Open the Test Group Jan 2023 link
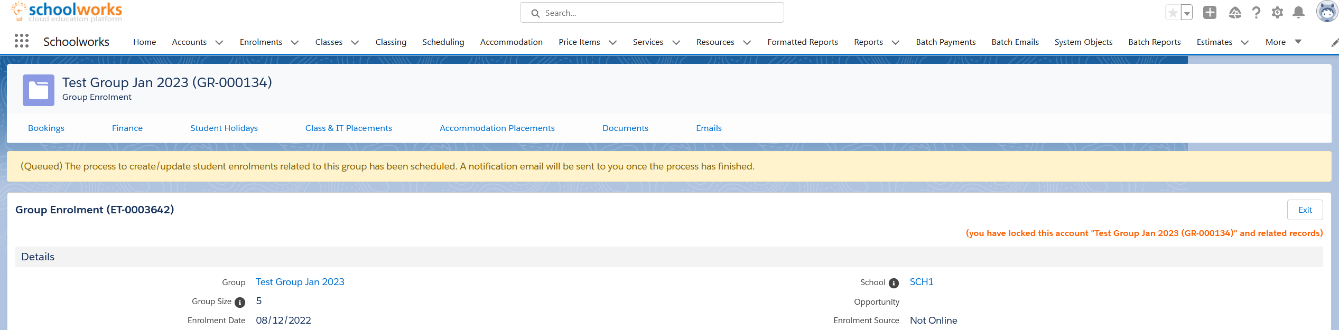The image size is (1339, 330). 300,282
